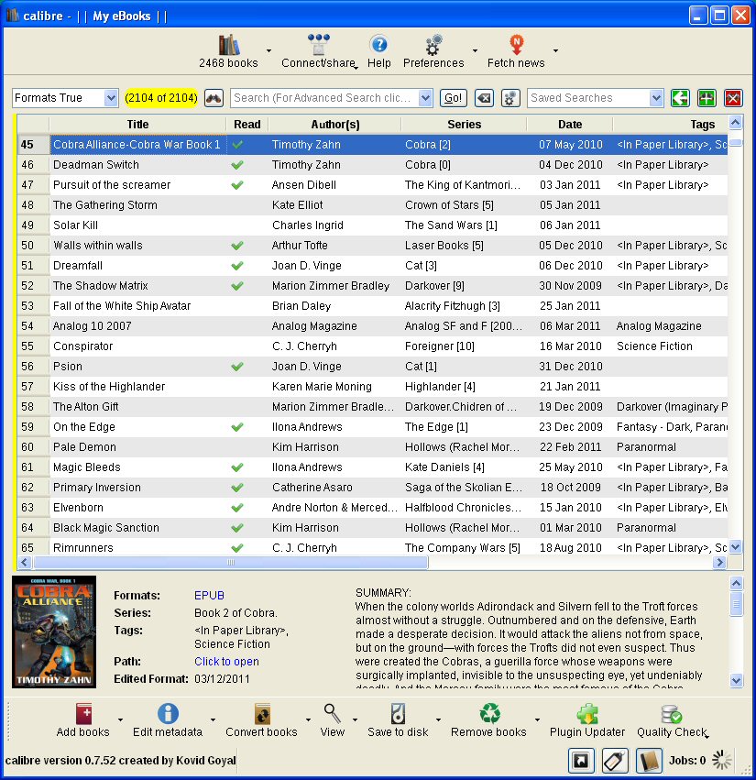Expand the Fetch news menu arrow
The height and width of the screenshot is (780, 756).
click(x=555, y=50)
